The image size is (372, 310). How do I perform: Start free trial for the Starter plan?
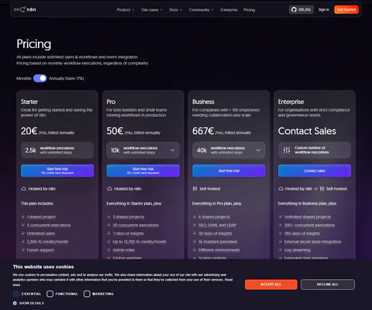tap(57, 170)
